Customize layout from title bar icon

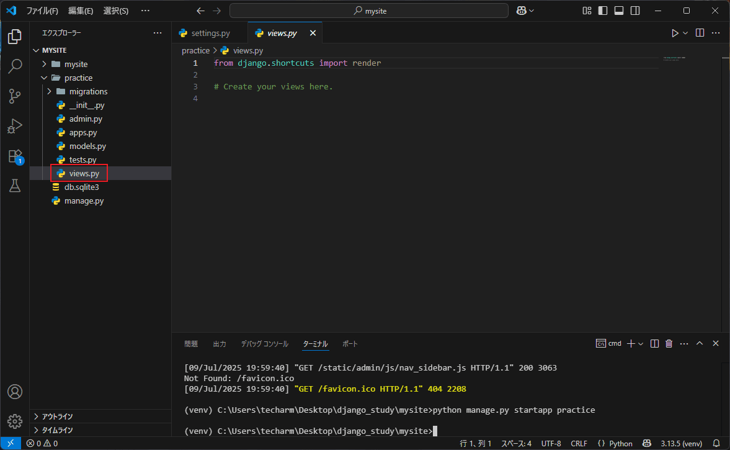coord(587,11)
